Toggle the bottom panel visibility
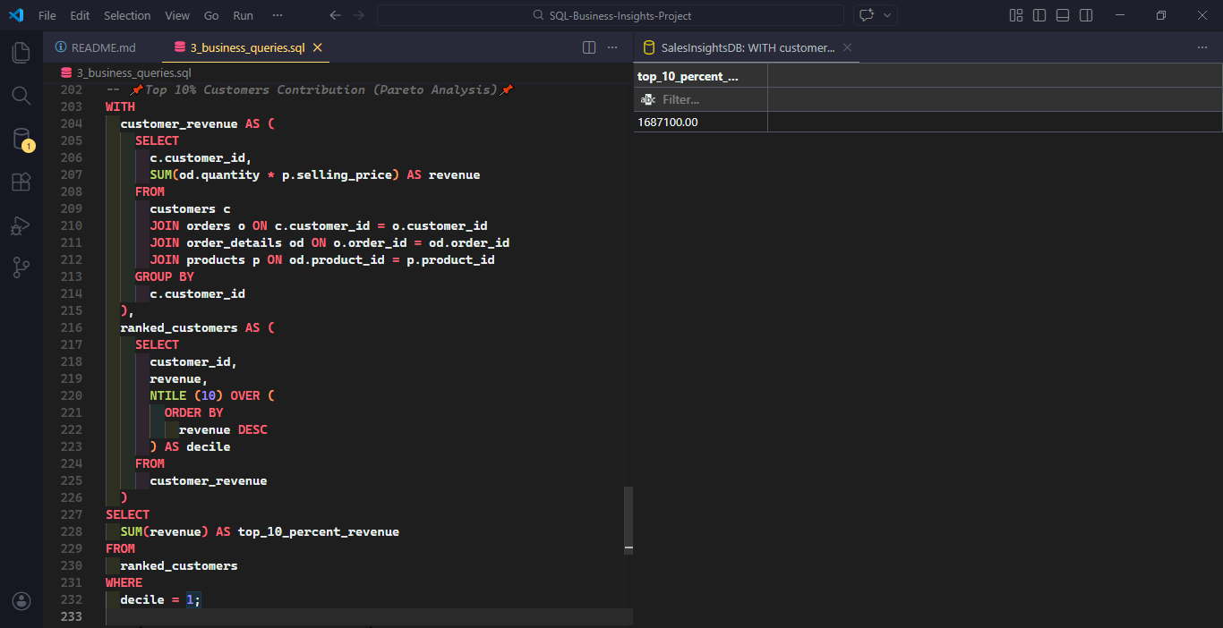1223x628 pixels. pyautogui.click(x=1063, y=15)
